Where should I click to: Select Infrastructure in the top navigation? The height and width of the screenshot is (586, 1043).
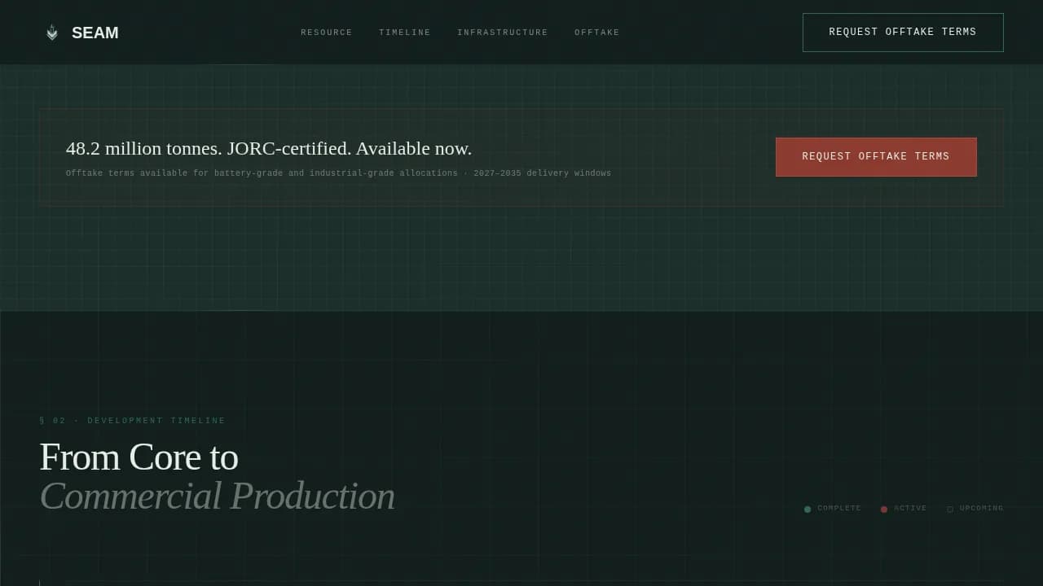502,33
